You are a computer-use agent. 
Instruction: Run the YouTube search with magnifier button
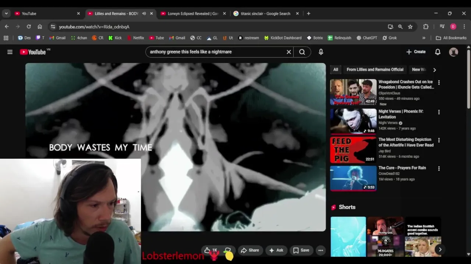[x=302, y=52]
